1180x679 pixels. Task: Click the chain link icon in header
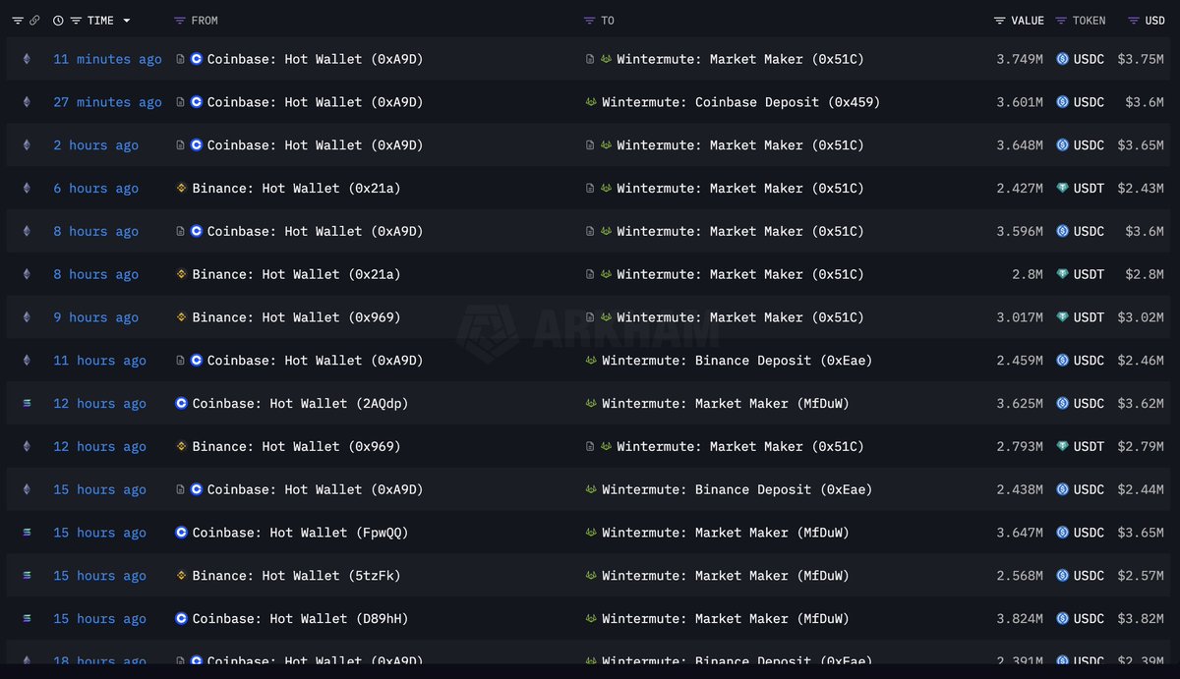coord(34,21)
